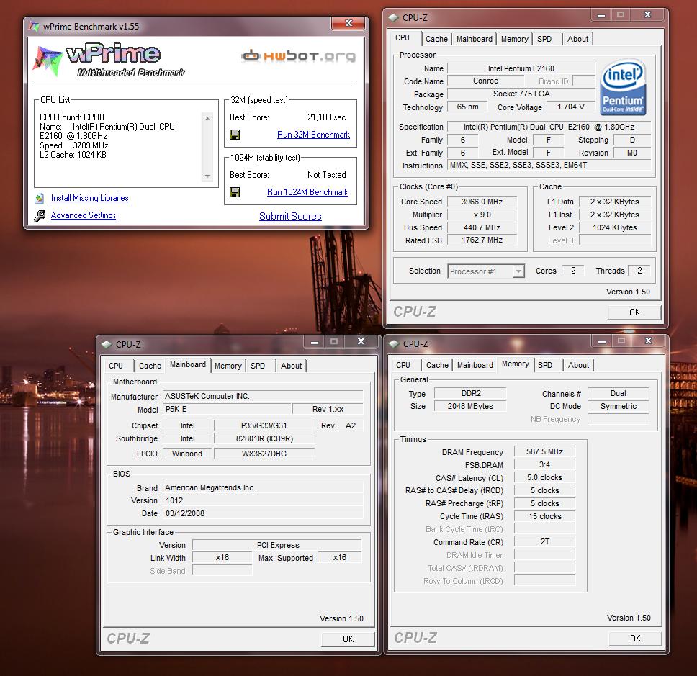The width and height of the screenshot is (697, 676).
Task: Click the Bus Speed value 440.7 MHz
Action: pos(482,227)
